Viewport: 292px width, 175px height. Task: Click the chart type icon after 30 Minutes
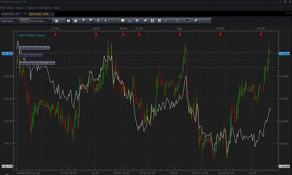[57, 21]
